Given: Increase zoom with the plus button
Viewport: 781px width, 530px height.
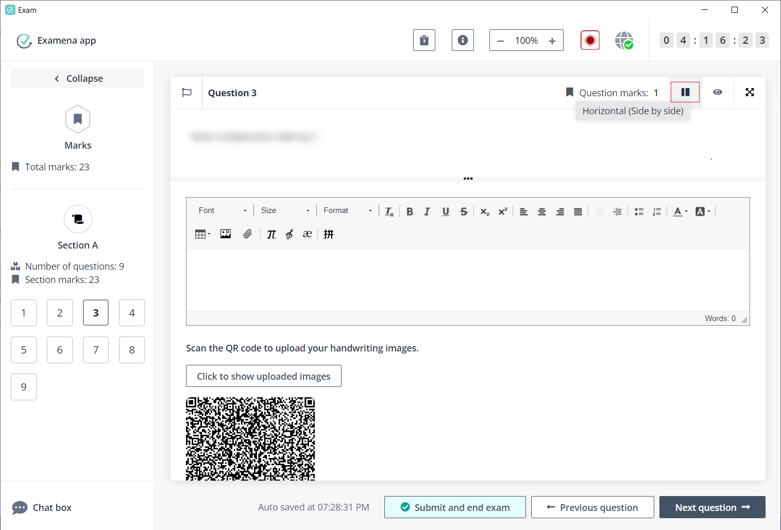Looking at the screenshot, I should click(x=552, y=41).
